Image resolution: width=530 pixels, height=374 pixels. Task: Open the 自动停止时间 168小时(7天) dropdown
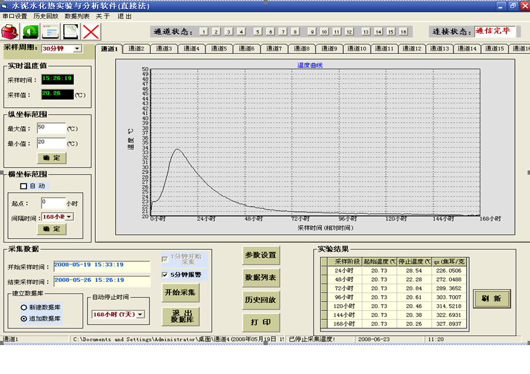(140, 314)
